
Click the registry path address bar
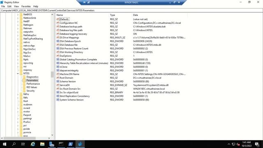131,10
